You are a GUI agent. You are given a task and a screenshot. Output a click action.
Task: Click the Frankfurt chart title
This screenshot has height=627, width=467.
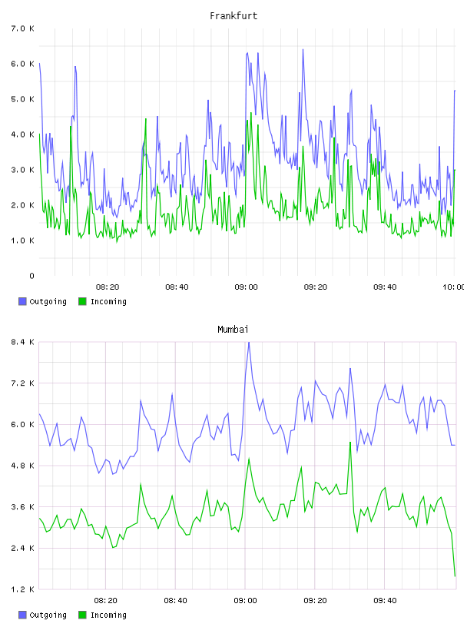[233, 16]
